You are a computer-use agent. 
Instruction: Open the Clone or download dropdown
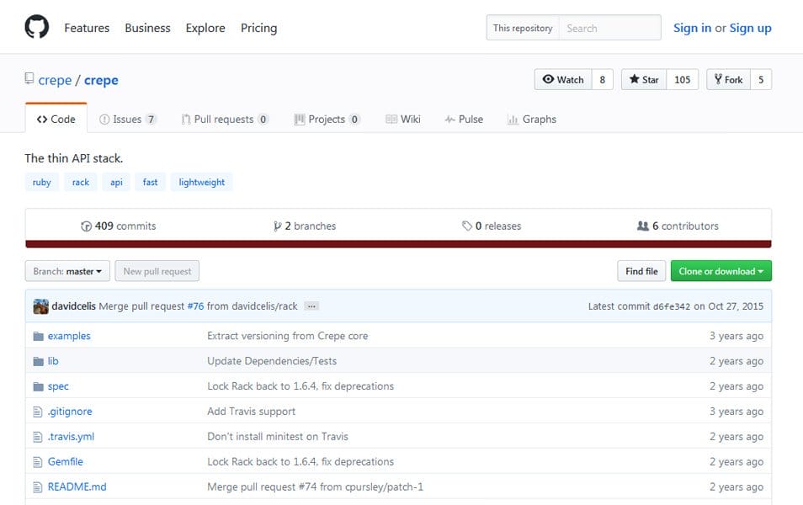pyautogui.click(x=721, y=271)
